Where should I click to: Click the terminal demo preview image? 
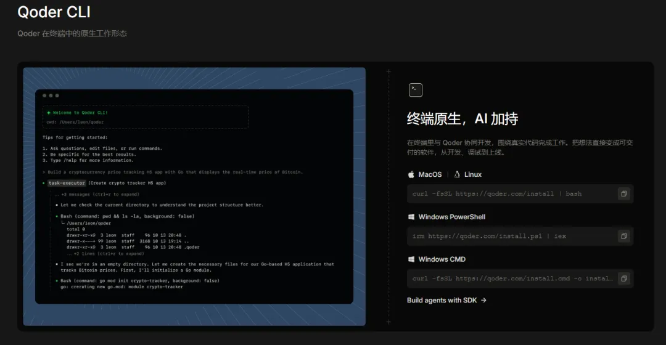194,197
